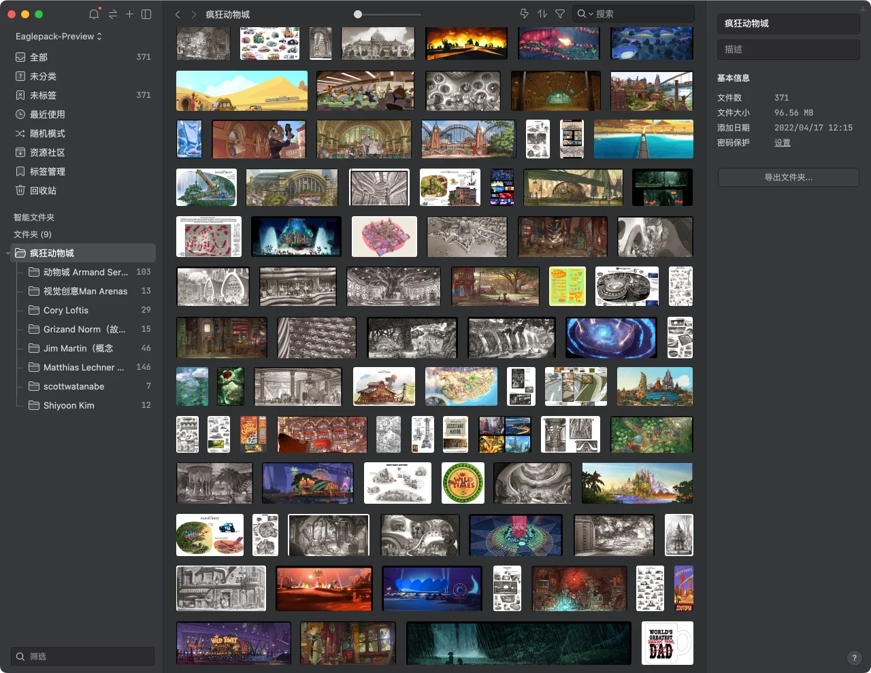The height and width of the screenshot is (673, 871).
Task: Open the 动物城 Armand Ser... folder
Action: pos(88,272)
